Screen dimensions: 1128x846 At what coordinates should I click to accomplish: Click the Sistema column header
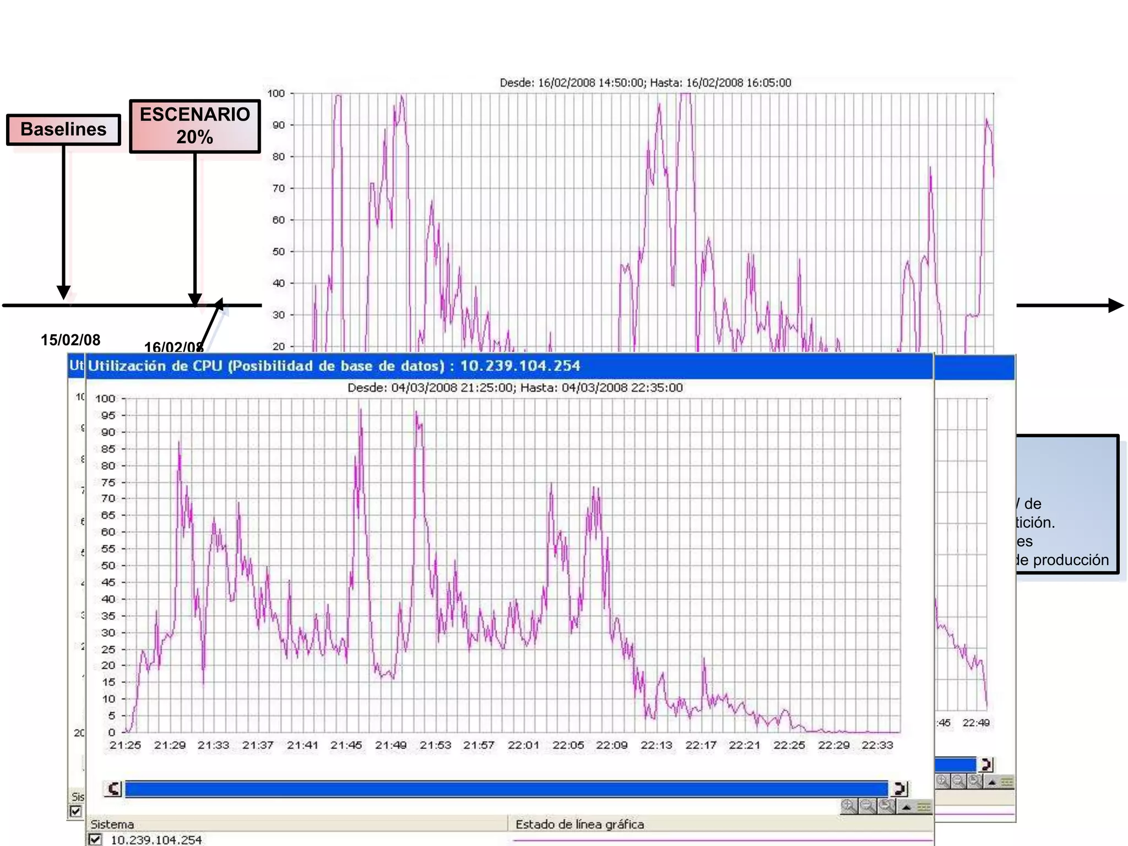click(296, 824)
